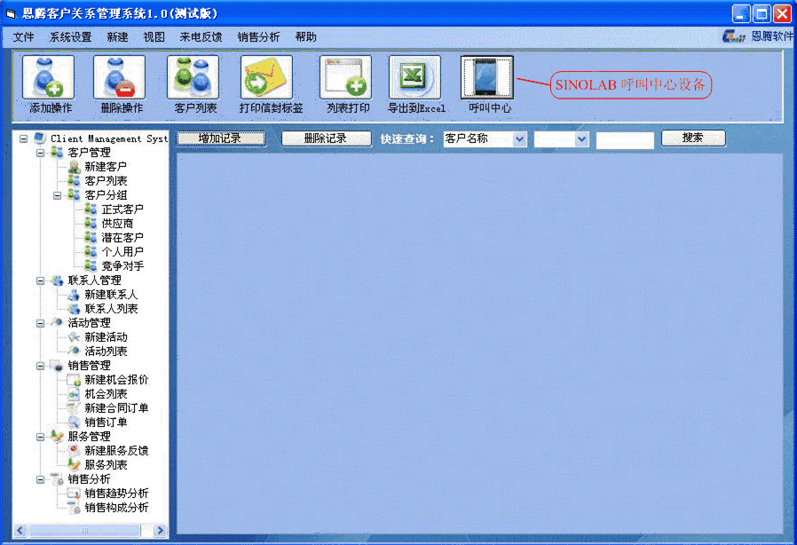Screen dimensions: 797x545
Task: Collapse the 客户管理 tree node
Action: 40,153
